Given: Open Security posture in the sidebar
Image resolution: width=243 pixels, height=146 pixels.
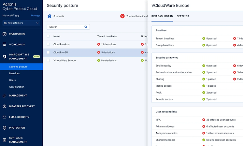Looking at the screenshot, I should 21,67.
